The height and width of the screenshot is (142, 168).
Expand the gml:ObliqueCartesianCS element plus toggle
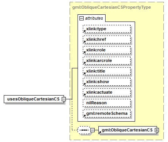click(x=157, y=130)
